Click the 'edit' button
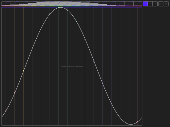 click(x=166, y=4)
